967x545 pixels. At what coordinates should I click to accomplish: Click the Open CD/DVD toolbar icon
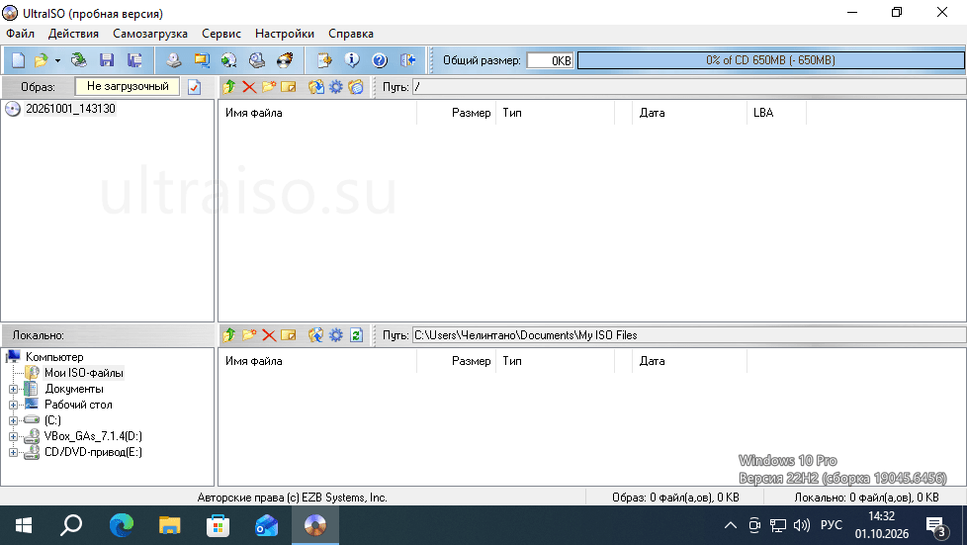pos(78,60)
